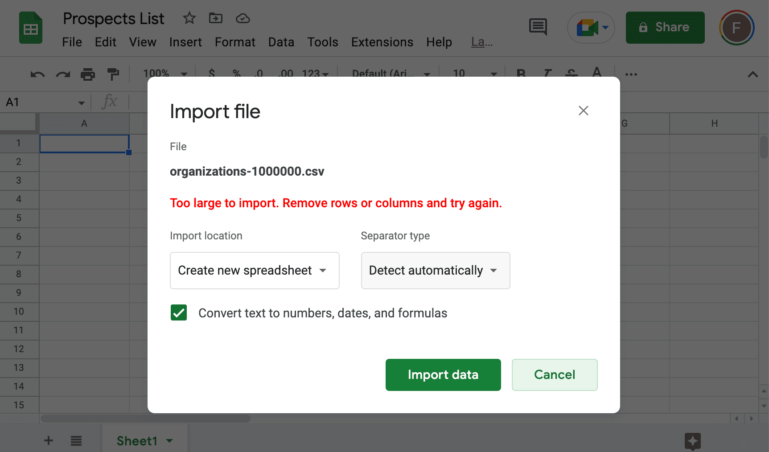Open the Sheet1 tab menu
Viewport: 769px width, 452px height.
(170, 440)
